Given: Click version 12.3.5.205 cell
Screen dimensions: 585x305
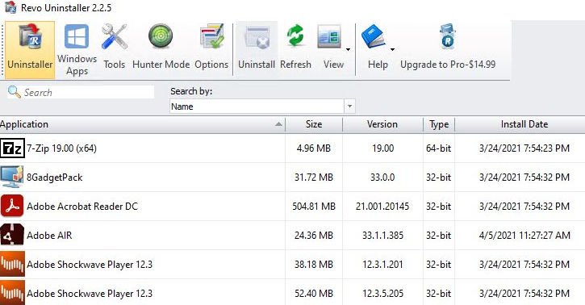Looking at the screenshot, I should pyautogui.click(x=382, y=294).
